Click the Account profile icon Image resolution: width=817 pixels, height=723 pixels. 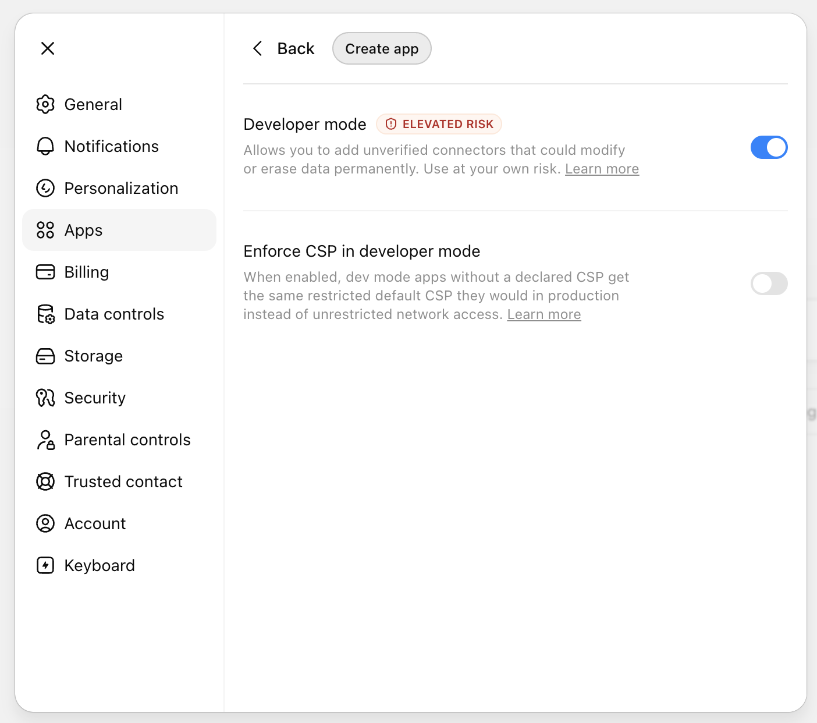click(x=45, y=523)
